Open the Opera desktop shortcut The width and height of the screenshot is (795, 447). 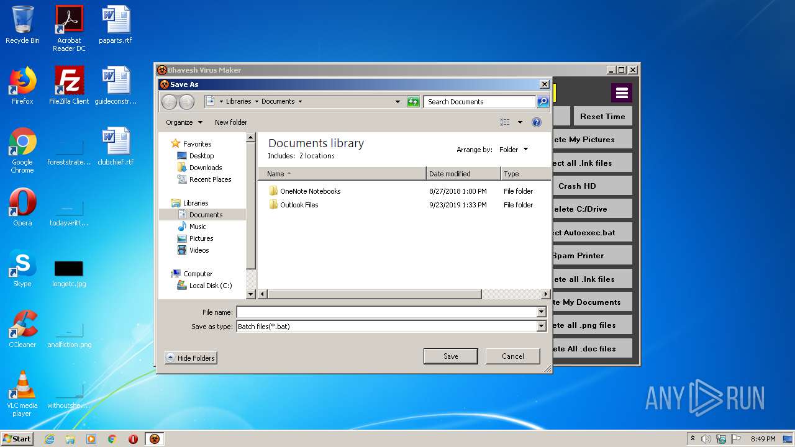[x=22, y=207]
